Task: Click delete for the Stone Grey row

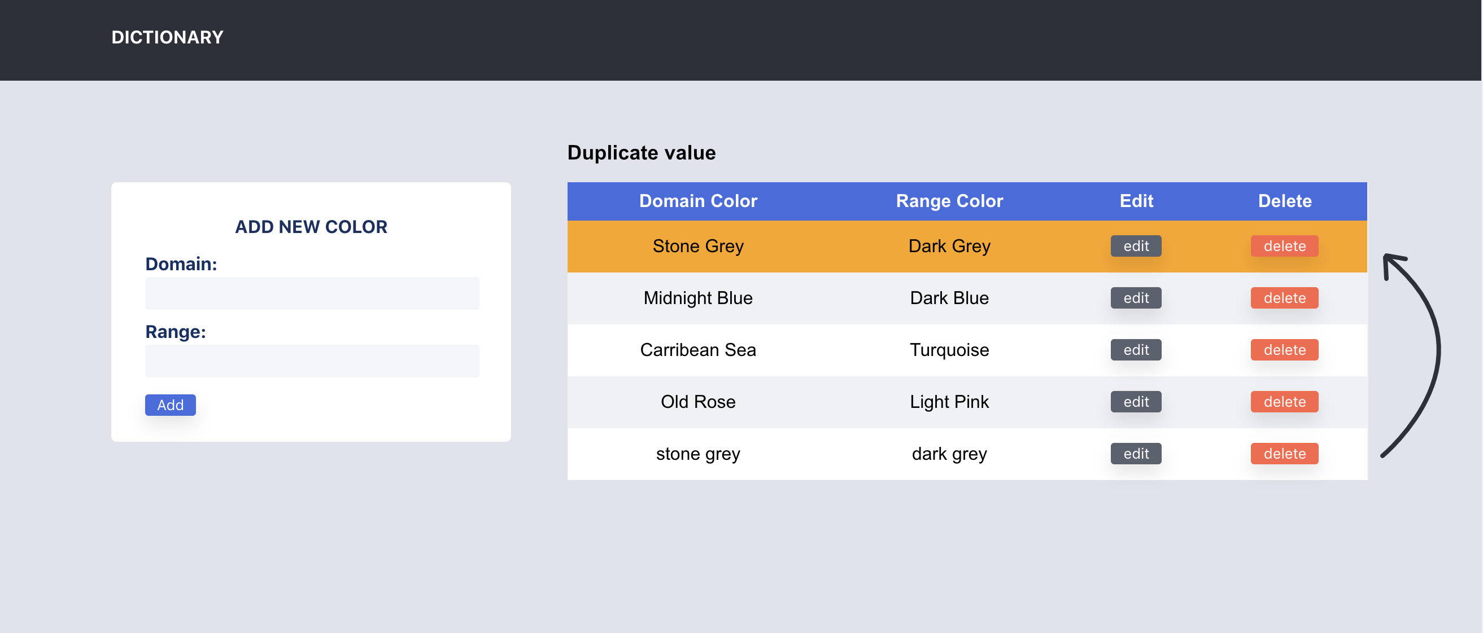Action: [x=1284, y=245]
